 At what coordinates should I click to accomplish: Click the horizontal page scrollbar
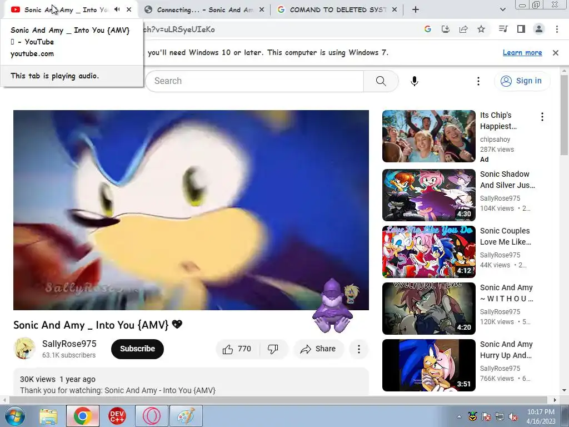278,400
